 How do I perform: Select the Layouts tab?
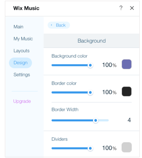[21, 51]
